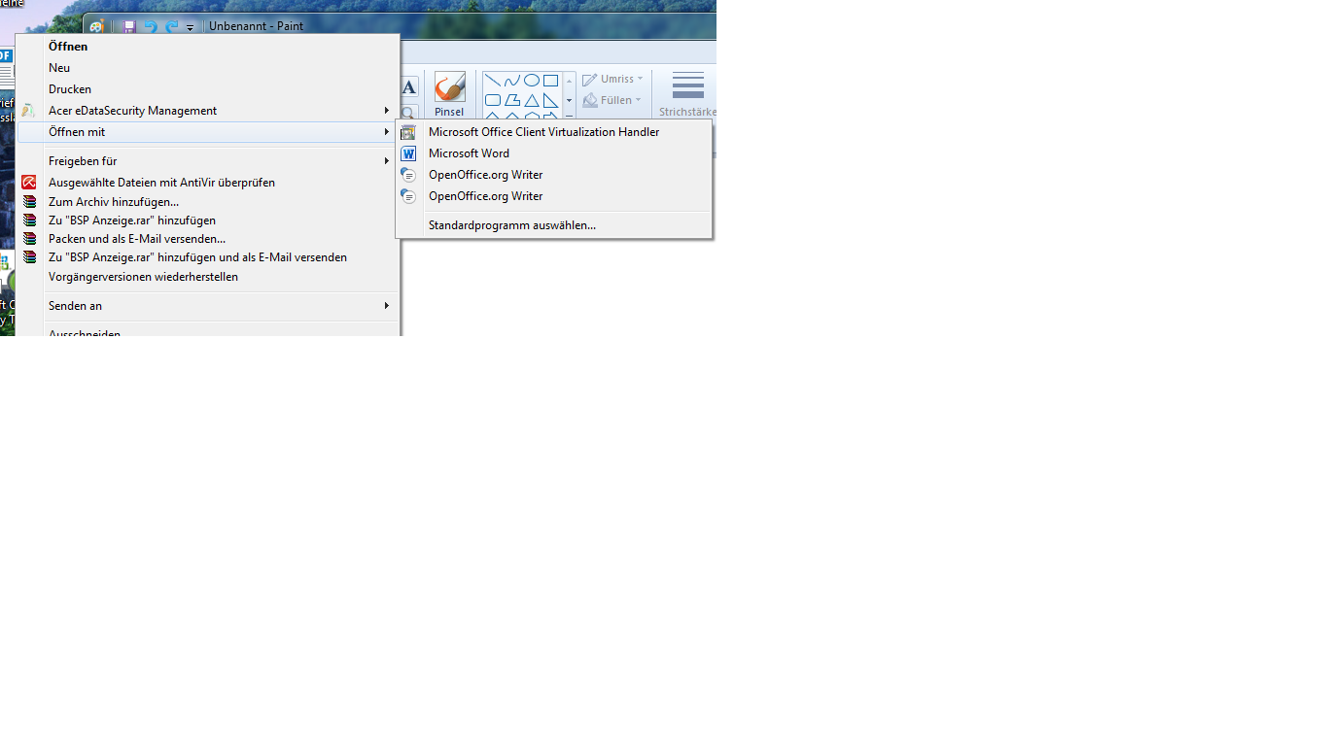Click the Redo arrow in Paint's quick access toolbar
This screenshot has height=746, width=1328.
(x=172, y=27)
